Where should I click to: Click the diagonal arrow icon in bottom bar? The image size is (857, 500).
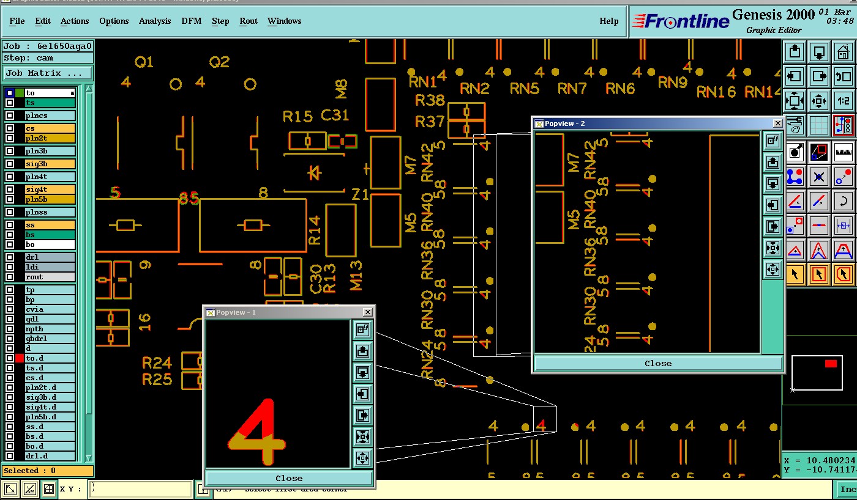(10, 489)
